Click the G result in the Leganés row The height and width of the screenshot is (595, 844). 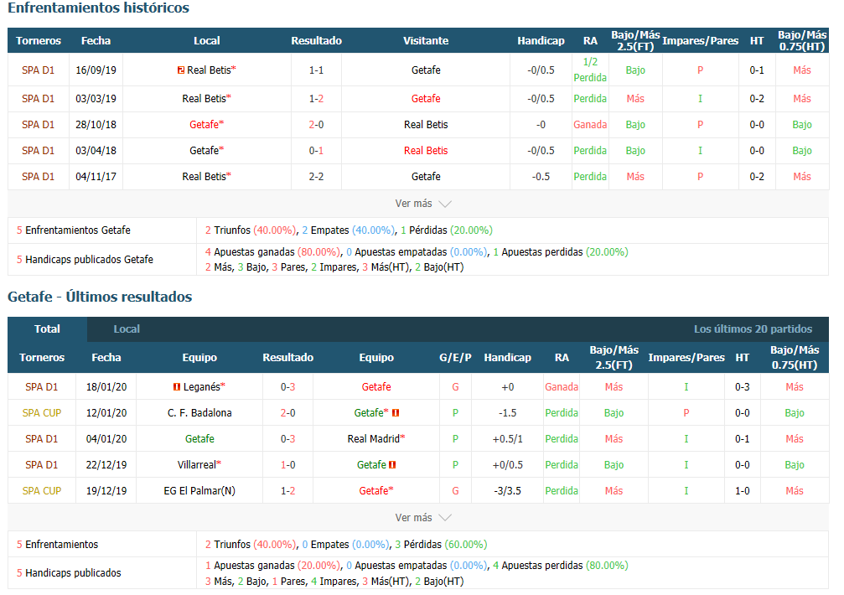[x=455, y=387]
